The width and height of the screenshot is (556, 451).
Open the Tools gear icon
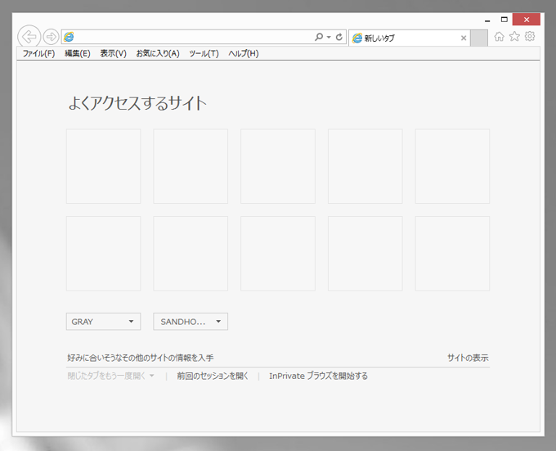(x=530, y=36)
